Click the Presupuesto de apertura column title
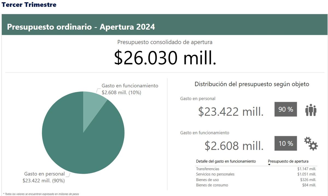 tap(289, 161)
